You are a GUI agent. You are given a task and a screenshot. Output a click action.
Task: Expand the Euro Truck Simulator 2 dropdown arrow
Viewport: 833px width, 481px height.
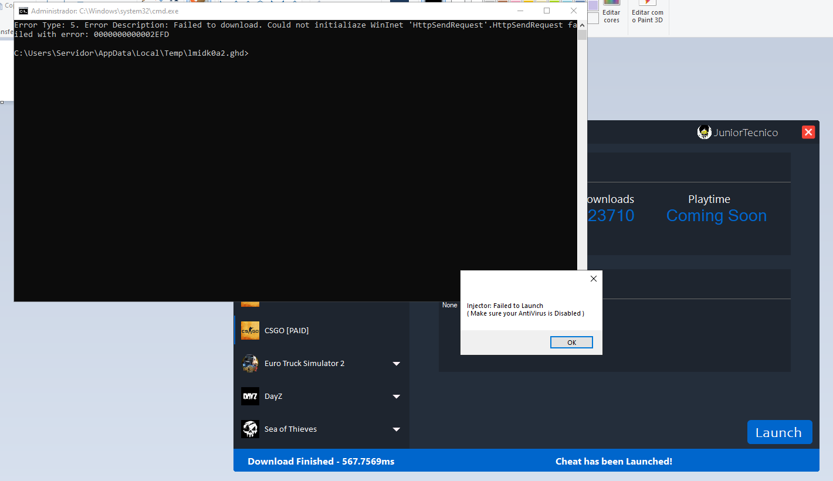tap(397, 364)
